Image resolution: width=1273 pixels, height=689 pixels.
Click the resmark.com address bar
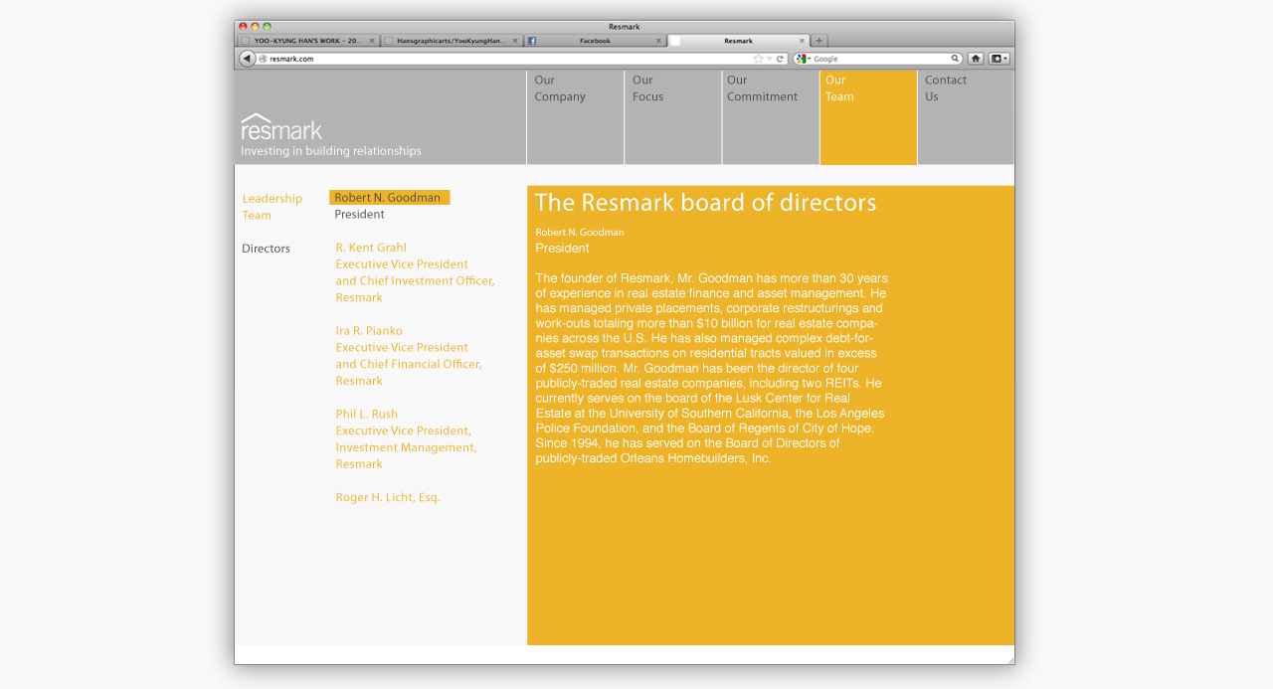pos(497,59)
